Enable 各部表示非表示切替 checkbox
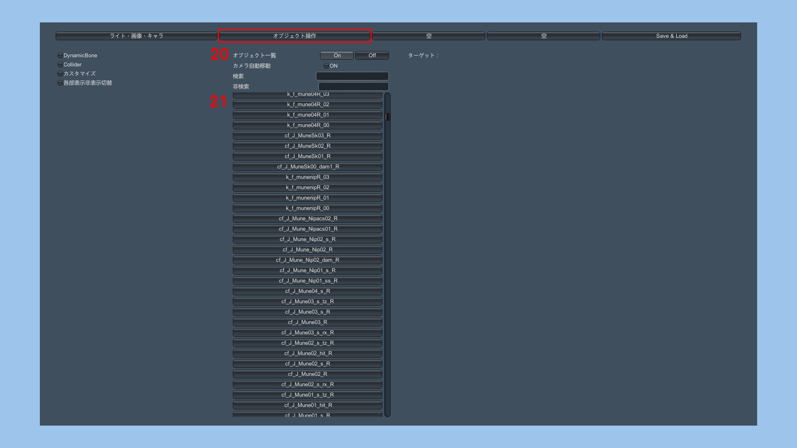Viewport: 797px width, 448px height. (61, 83)
